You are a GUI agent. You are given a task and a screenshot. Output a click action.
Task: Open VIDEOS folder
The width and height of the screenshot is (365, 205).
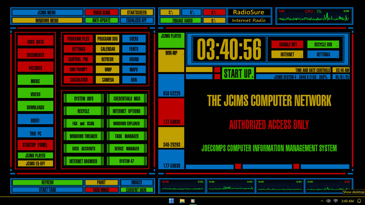(36, 93)
